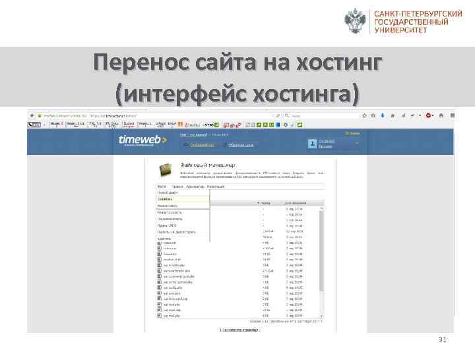Click file icon next to wp-mail.php
The height and width of the screenshot is (356, 475).
[160, 315]
